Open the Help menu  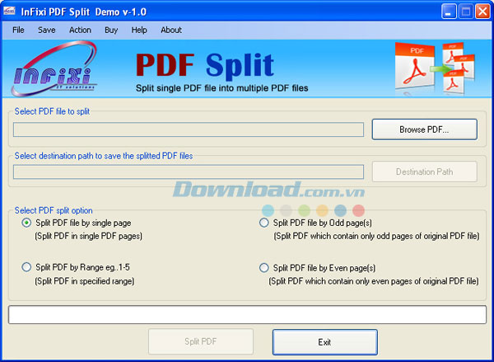click(x=139, y=30)
